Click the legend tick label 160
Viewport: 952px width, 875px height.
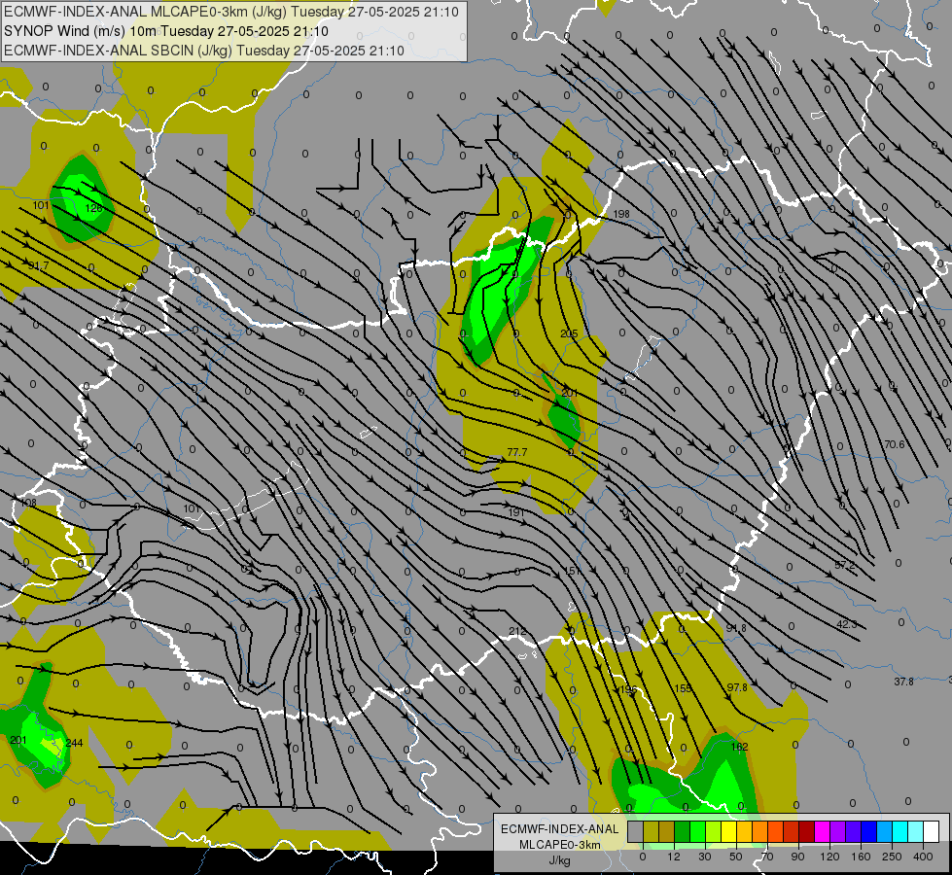861,857
